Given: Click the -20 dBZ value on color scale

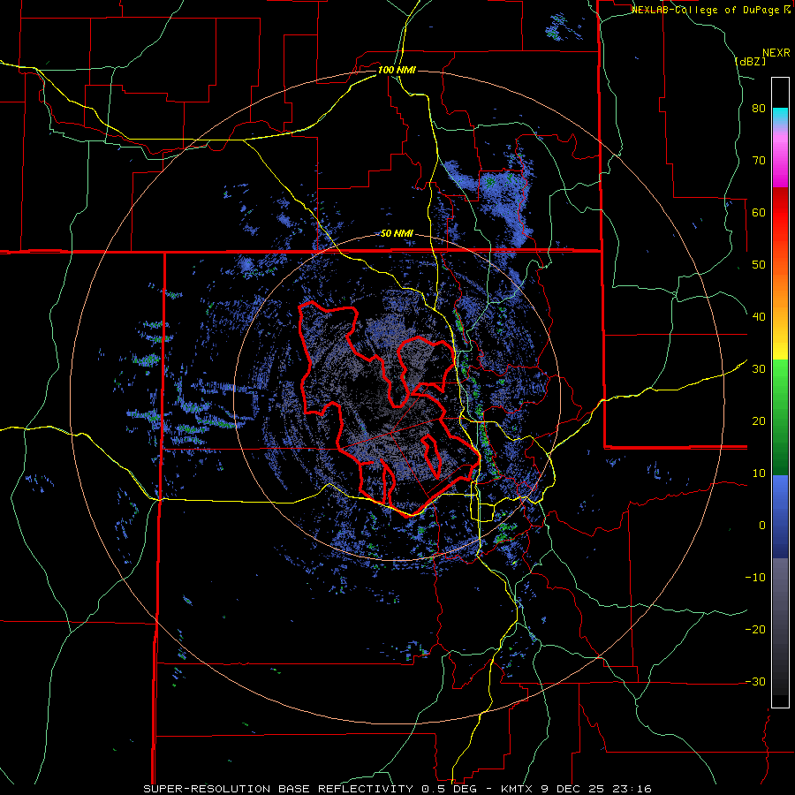Looking at the screenshot, I should click(x=755, y=630).
